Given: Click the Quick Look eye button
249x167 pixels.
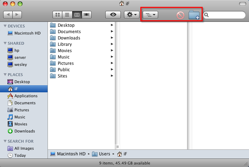Looking at the screenshot, I should click(x=113, y=15).
